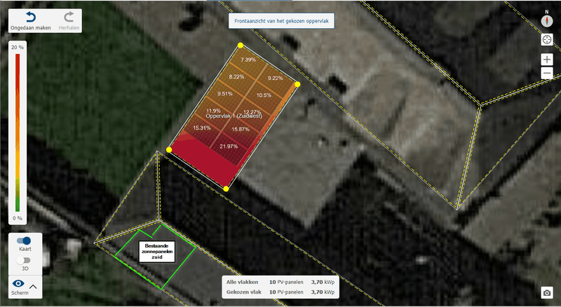Collapse the Scherm panel chevron
Viewport: 561px width, 307px height.
[x=33, y=287]
